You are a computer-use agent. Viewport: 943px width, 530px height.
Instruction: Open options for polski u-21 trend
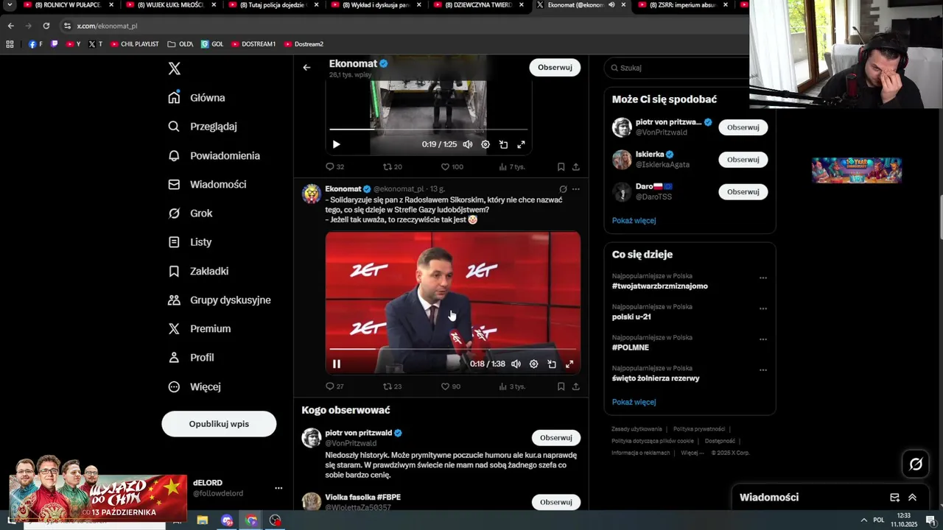(763, 308)
